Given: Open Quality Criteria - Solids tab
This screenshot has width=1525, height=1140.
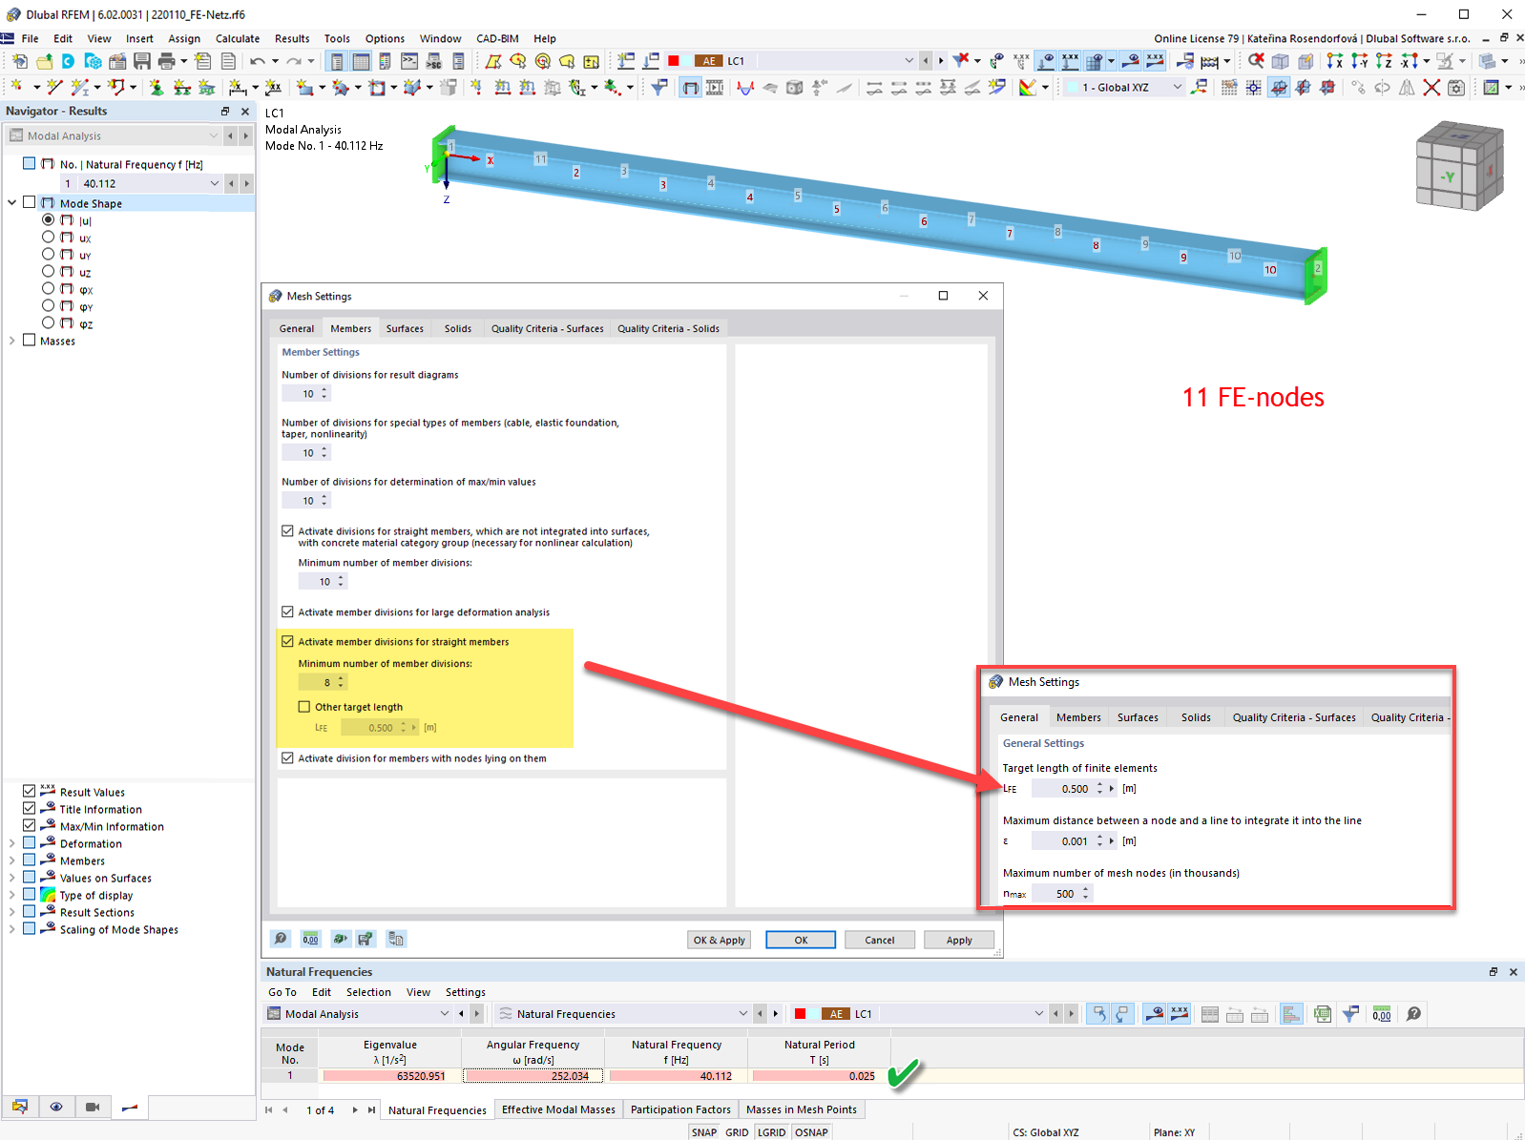Looking at the screenshot, I should pyautogui.click(x=668, y=328).
